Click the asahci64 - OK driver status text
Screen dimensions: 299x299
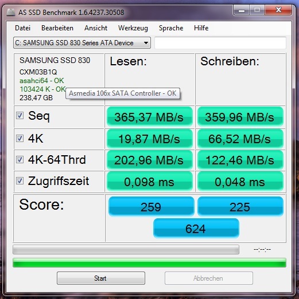[42, 81]
